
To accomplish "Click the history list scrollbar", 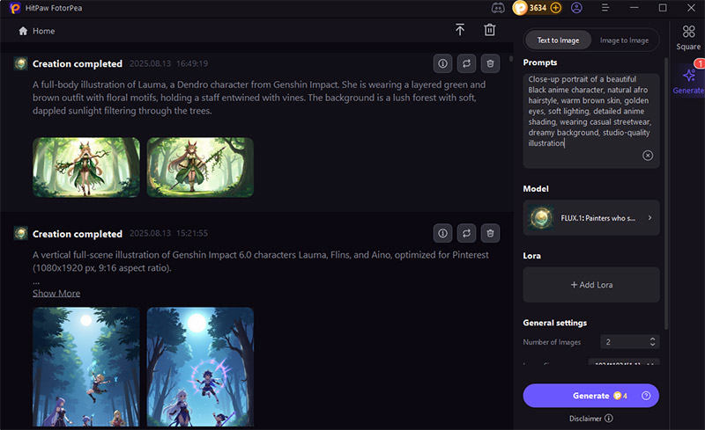I will [x=511, y=59].
